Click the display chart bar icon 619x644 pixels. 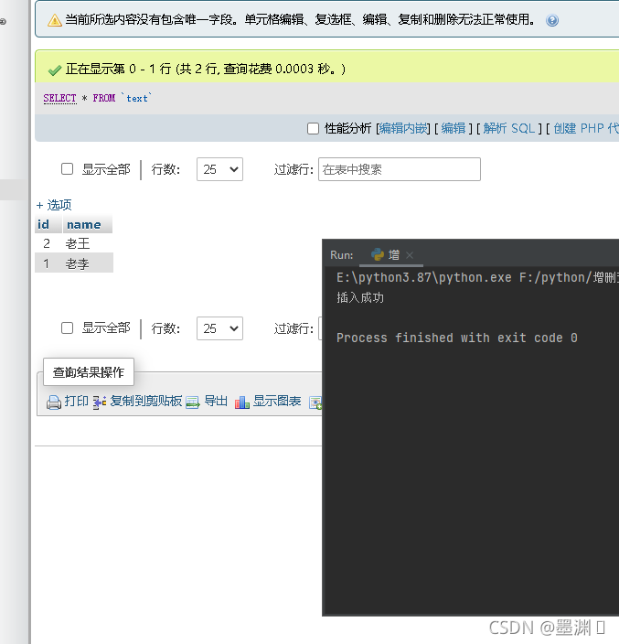tap(242, 402)
